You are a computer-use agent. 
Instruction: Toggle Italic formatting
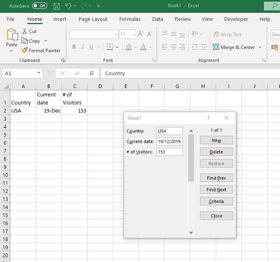tap(82, 47)
